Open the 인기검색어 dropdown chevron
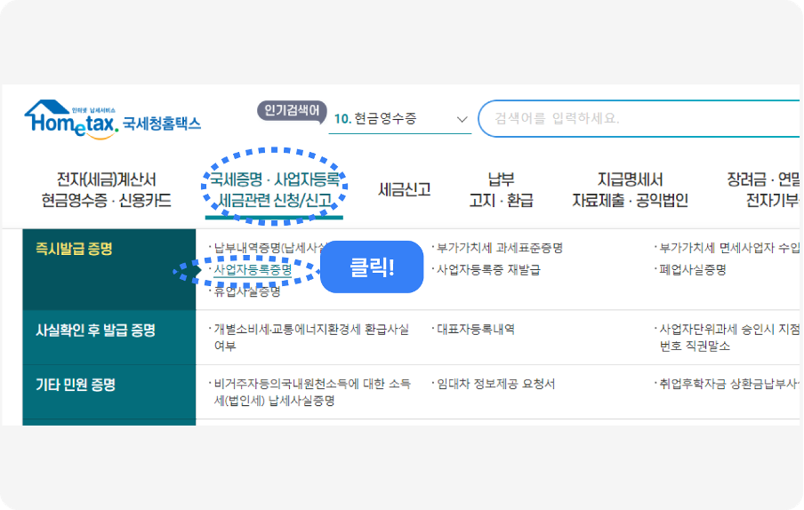 click(x=462, y=119)
